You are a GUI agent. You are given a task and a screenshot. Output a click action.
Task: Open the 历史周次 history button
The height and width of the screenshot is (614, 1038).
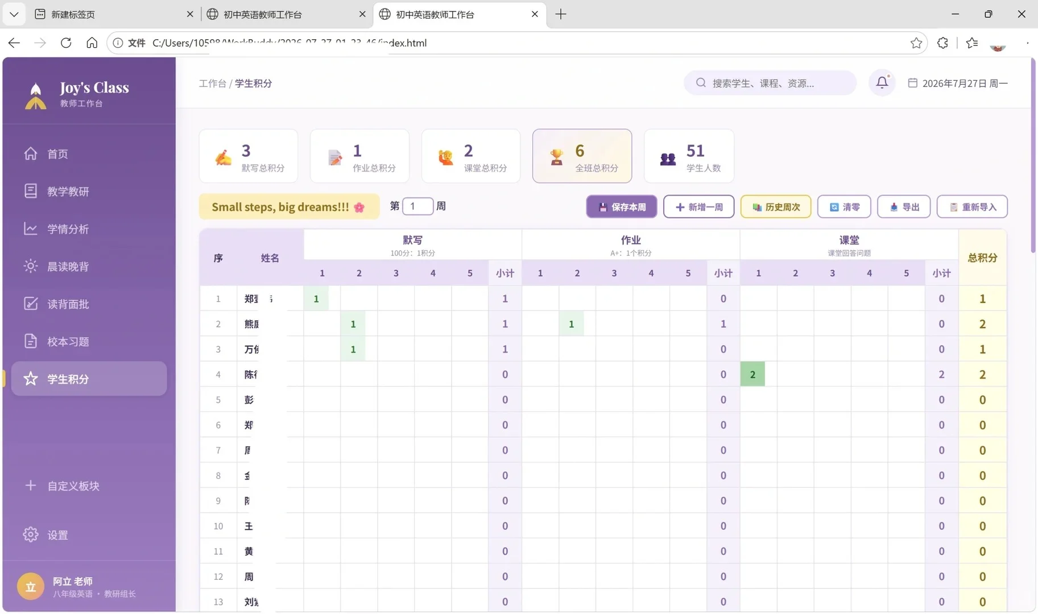pyautogui.click(x=776, y=207)
